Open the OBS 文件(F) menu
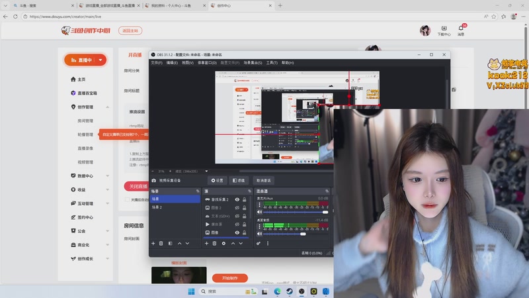The height and width of the screenshot is (298, 529). point(157,62)
